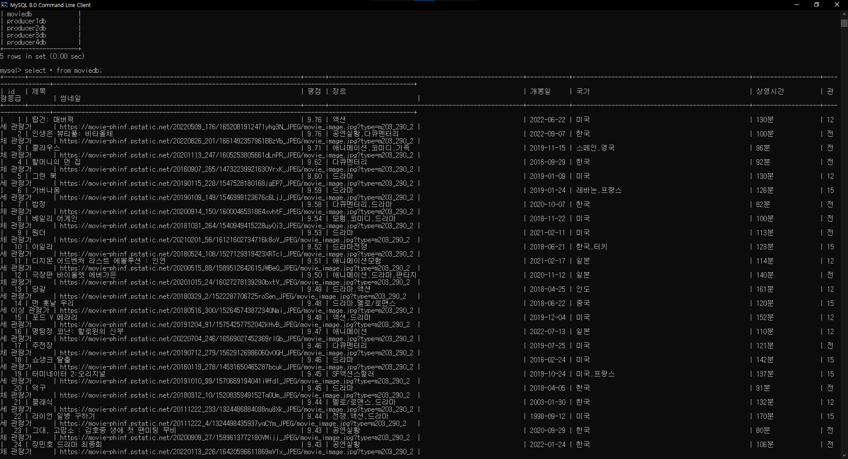Click genre '애니메이션,코미디,가족'
The image size is (848, 459).
[371, 148]
